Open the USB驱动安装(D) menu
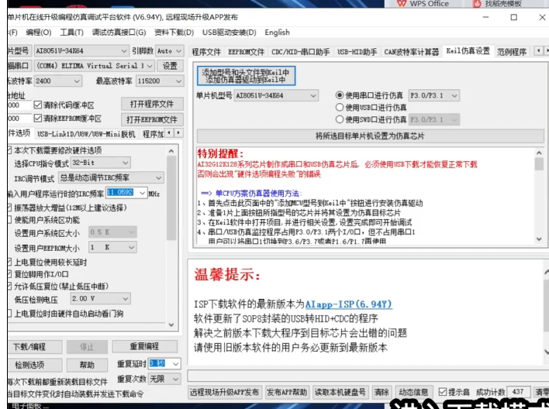The height and width of the screenshot is (409, 549). coord(230,33)
